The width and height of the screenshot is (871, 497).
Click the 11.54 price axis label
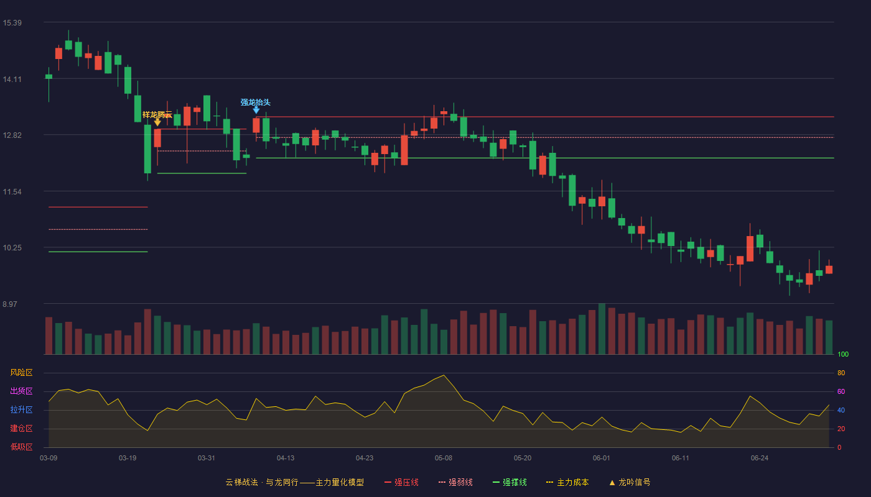tap(12, 192)
